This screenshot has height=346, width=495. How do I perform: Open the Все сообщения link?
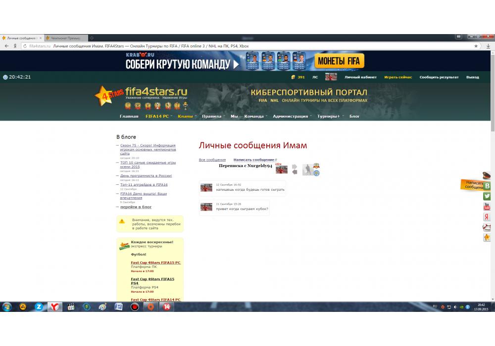(x=212, y=160)
